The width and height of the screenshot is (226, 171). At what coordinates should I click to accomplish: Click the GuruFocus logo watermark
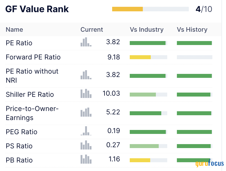210,164
